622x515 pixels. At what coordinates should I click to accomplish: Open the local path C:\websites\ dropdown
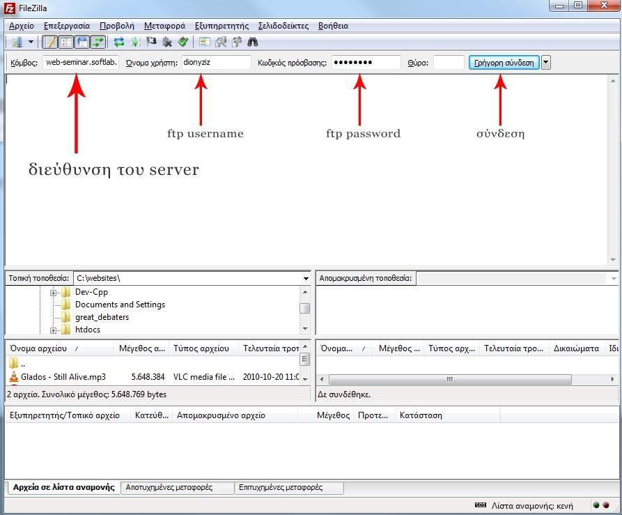click(x=306, y=279)
